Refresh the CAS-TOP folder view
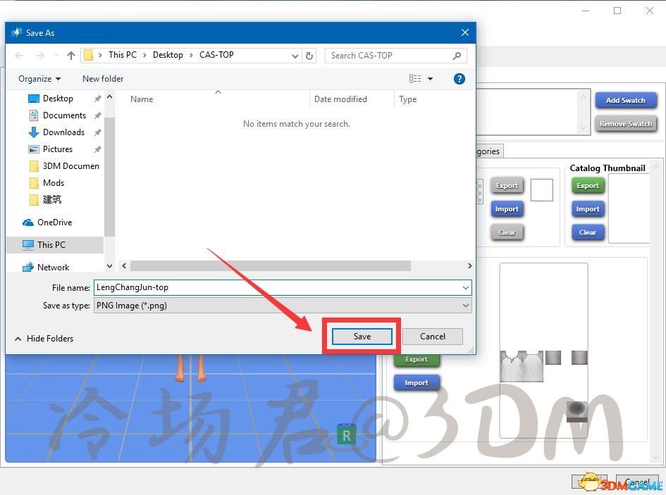This screenshot has height=495, width=666. tap(310, 55)
